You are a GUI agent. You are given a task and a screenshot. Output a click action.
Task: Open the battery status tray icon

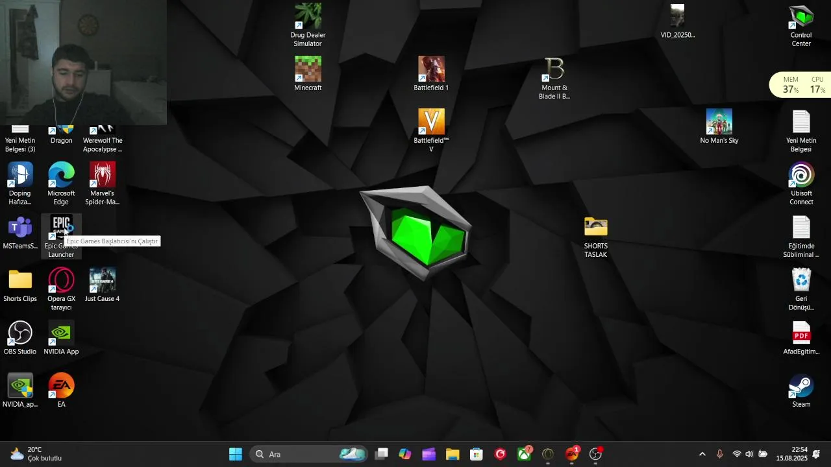tap(763, 454)
